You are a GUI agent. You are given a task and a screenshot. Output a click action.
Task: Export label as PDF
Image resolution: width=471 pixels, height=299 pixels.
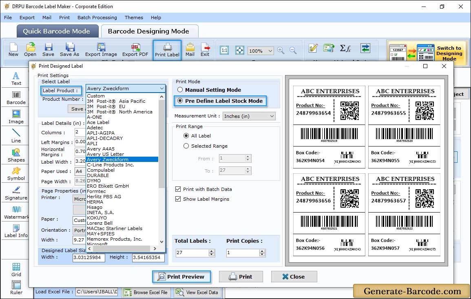(x=135, y=50)
